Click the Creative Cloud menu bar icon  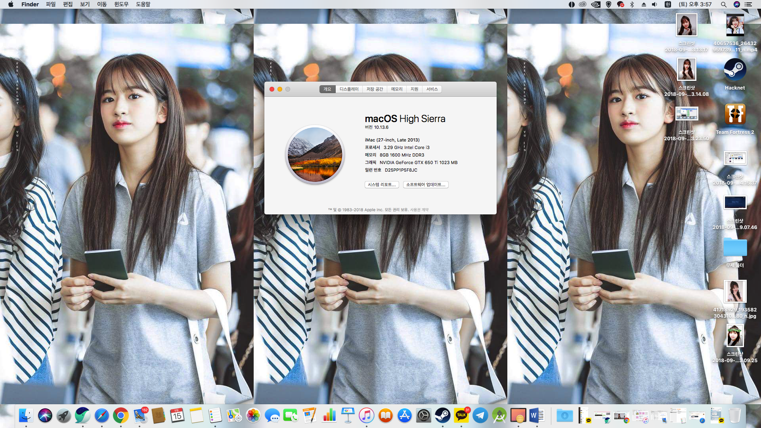click(582, 4)
